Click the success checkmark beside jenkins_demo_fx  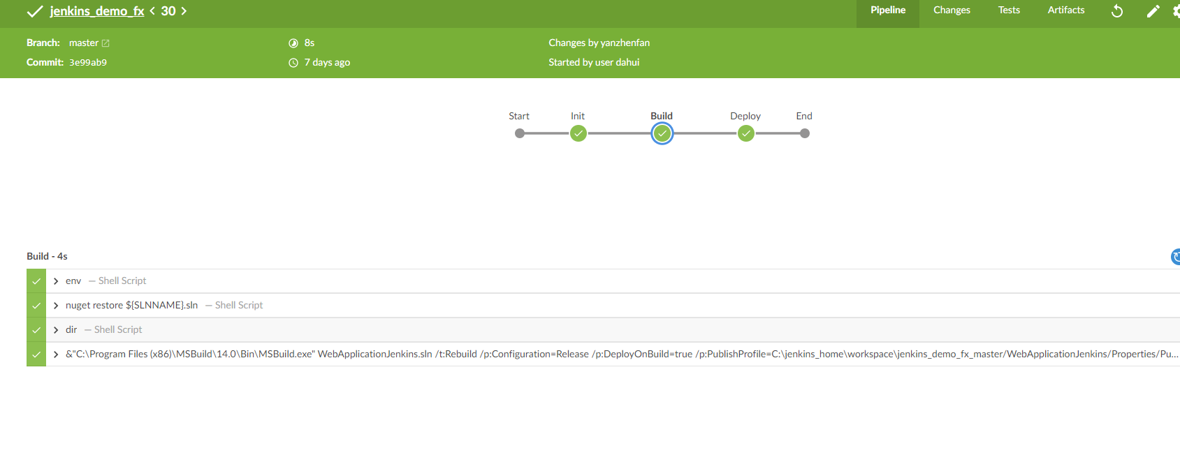[x=34, y=11]
